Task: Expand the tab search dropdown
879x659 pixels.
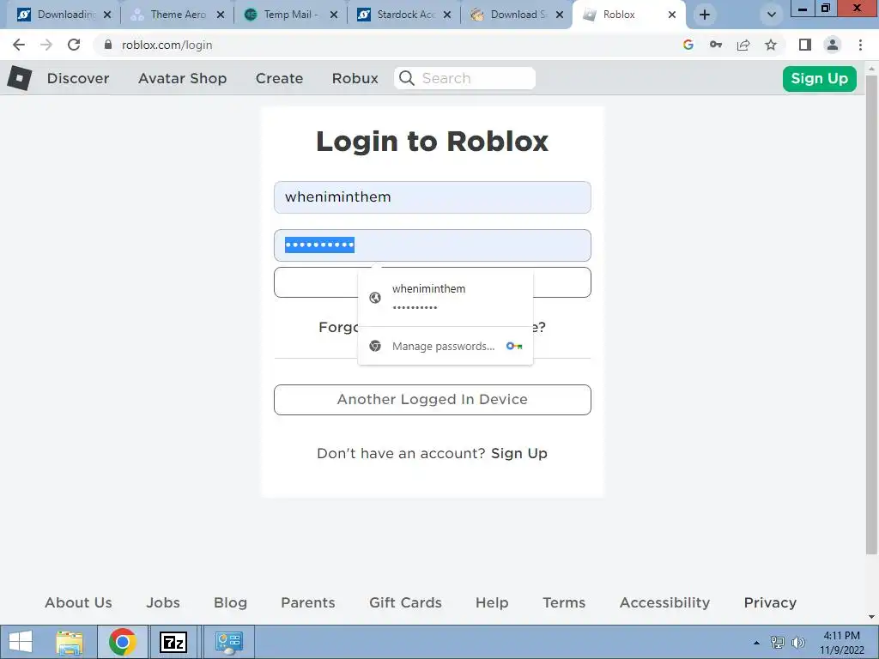Action: pos(772,15)
